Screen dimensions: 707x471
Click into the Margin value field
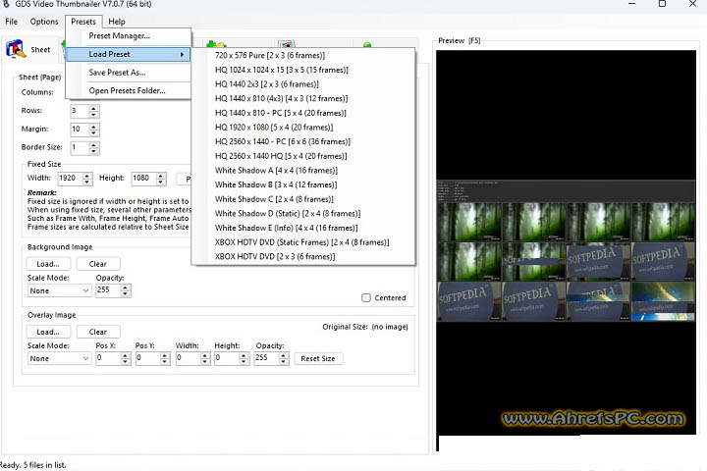80,130
